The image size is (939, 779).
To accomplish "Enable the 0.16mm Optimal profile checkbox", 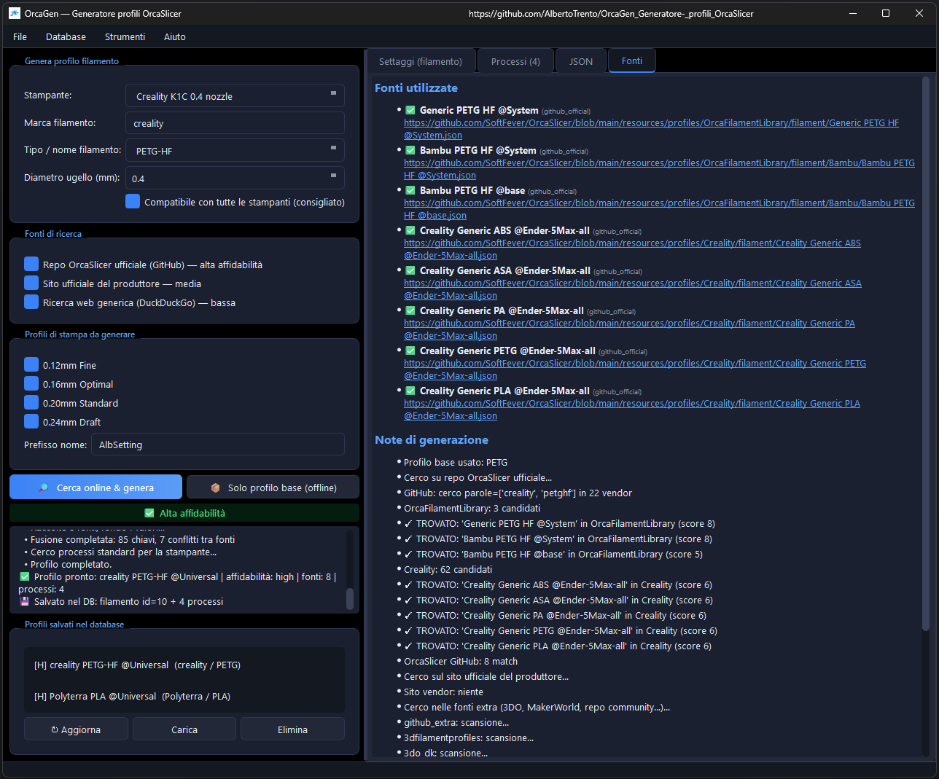I will pos(31,383).
